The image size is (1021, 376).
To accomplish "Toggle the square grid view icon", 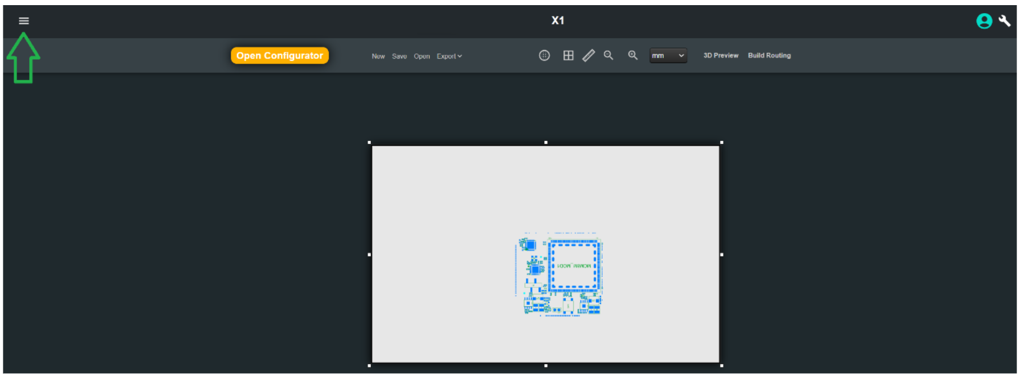I will tap(568, 55).
